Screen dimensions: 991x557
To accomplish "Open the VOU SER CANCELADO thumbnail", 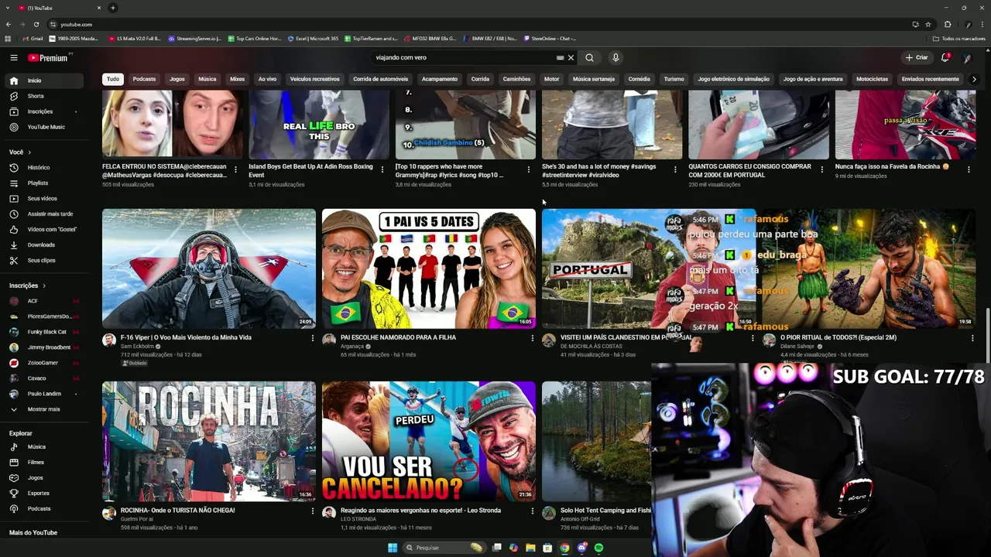I will [429, 441].
